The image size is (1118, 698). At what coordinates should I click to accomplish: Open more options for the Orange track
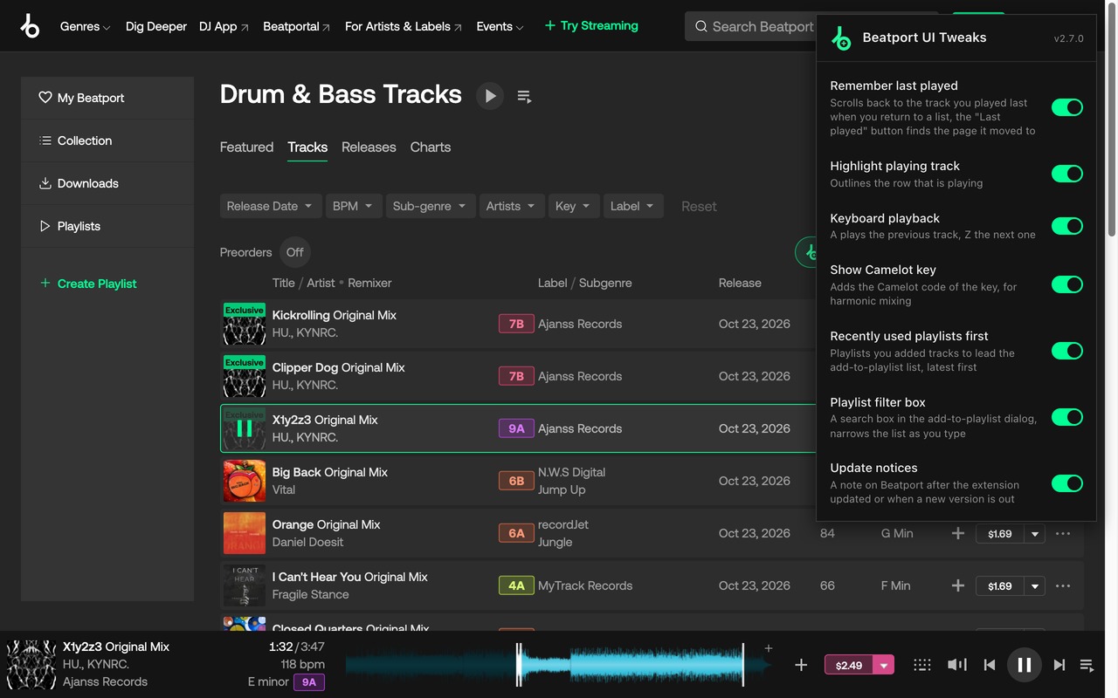pyautogui.click(x=1063, y=533)
